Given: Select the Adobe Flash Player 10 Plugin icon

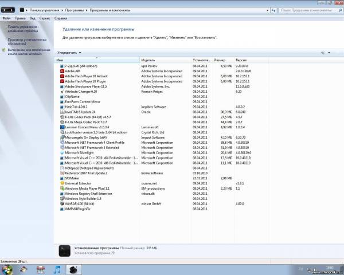Looking at the screenshot, I should [62, 81].
